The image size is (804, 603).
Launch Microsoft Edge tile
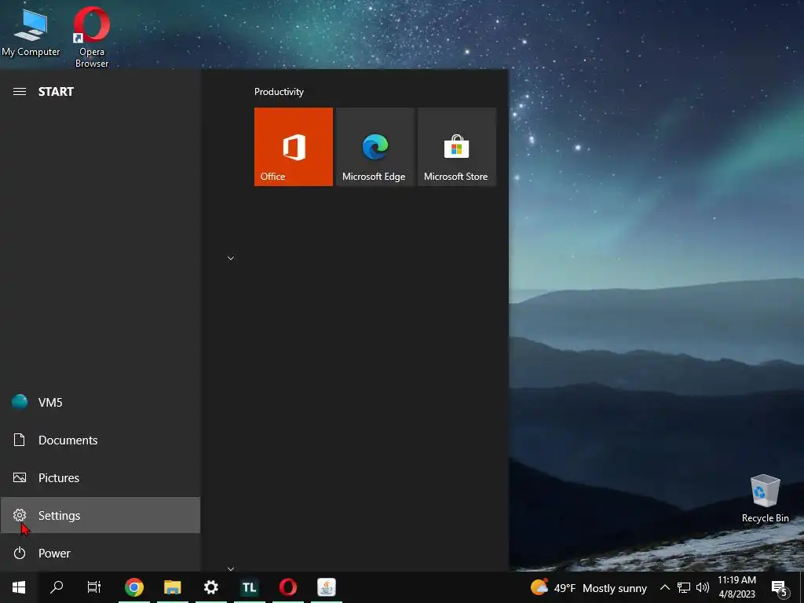375,147
